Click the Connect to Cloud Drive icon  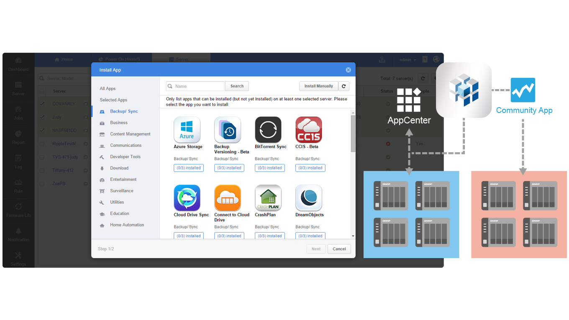[x=228, y=198]
